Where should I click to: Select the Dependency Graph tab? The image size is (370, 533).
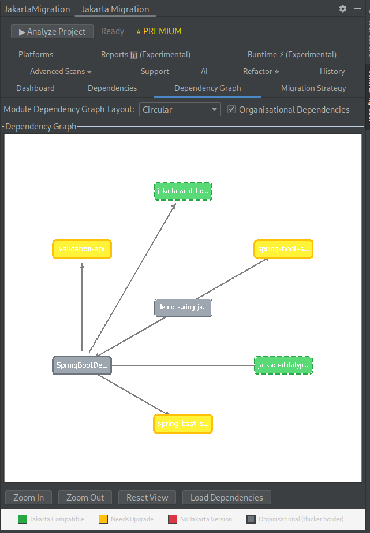208,88
